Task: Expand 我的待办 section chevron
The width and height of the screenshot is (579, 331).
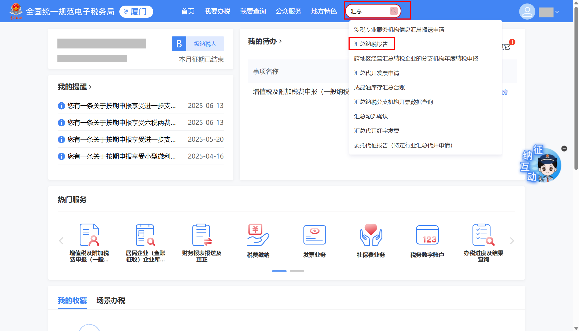Action: pos(280,41)
